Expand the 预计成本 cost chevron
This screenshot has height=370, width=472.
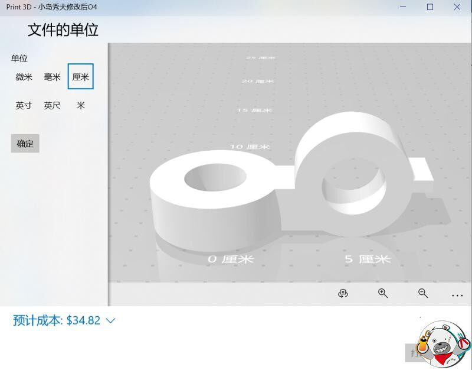pyautogui.click(x=111, y=320)
